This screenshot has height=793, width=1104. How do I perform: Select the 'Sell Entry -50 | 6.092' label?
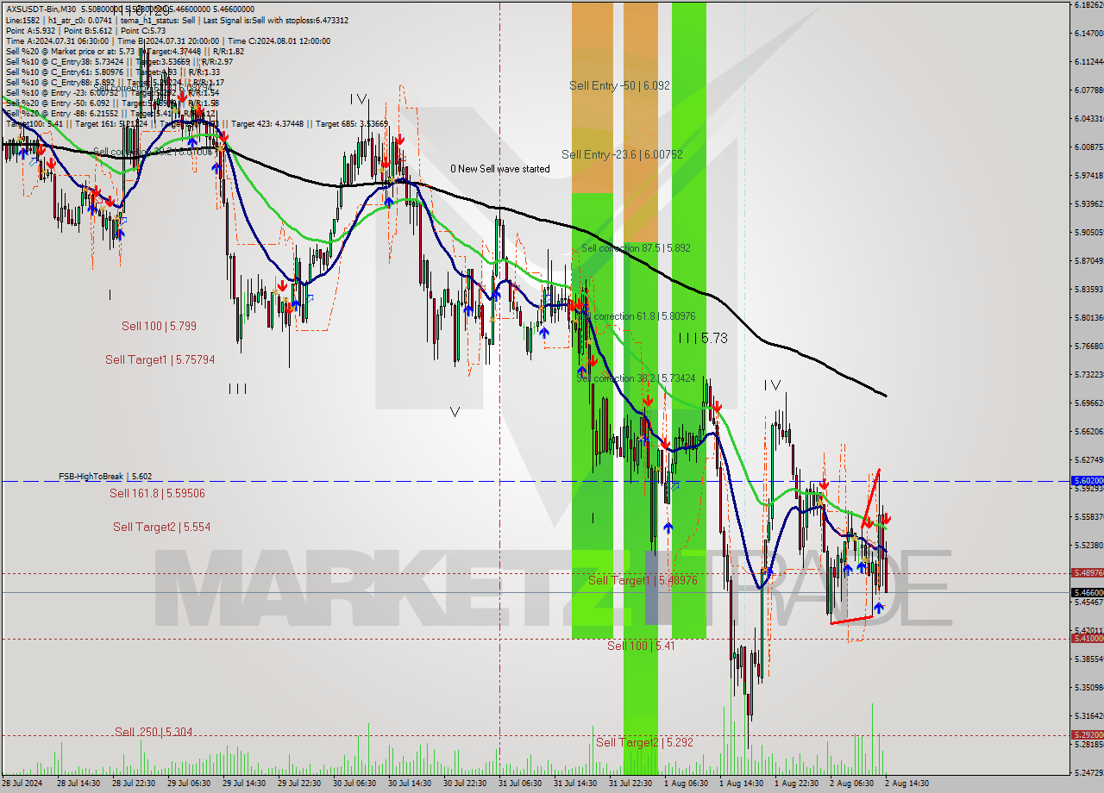(x=619, y=85)
